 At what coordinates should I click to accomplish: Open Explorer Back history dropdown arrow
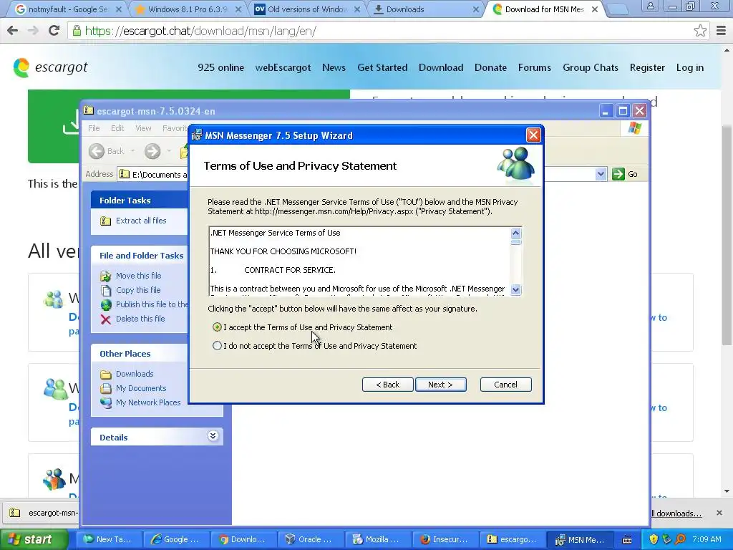[x=132, y=151]
